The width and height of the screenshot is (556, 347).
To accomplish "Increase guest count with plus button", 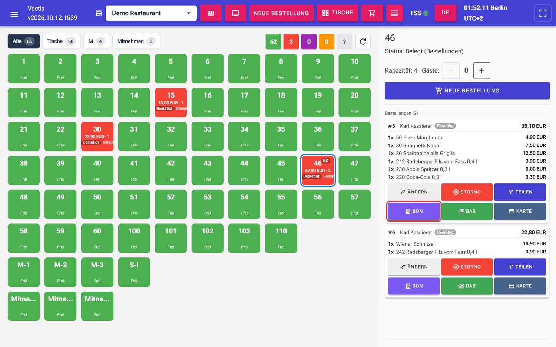I will pyautogui.click(x=481, y=71).
